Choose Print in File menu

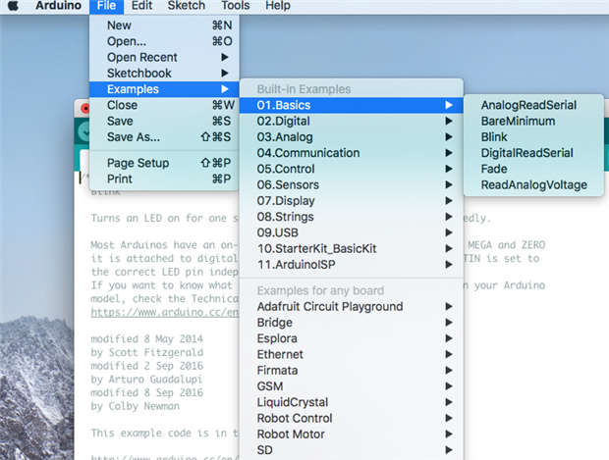coord(164,179)
